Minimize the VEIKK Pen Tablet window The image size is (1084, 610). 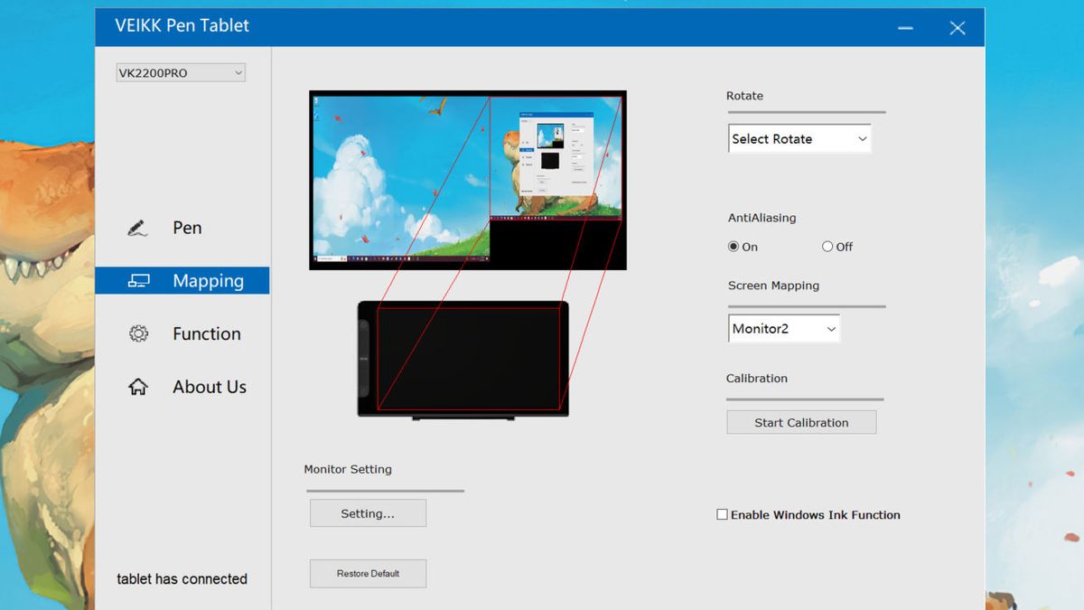tap(904, 27)
